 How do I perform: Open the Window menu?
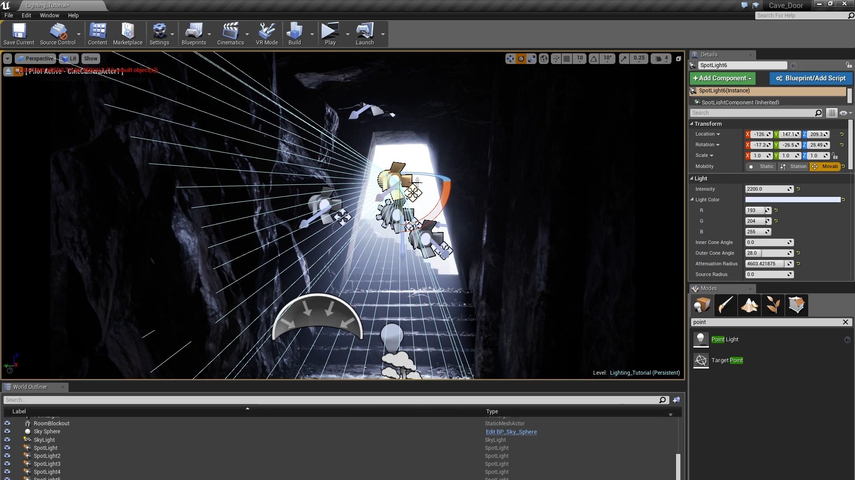point(49,15)
